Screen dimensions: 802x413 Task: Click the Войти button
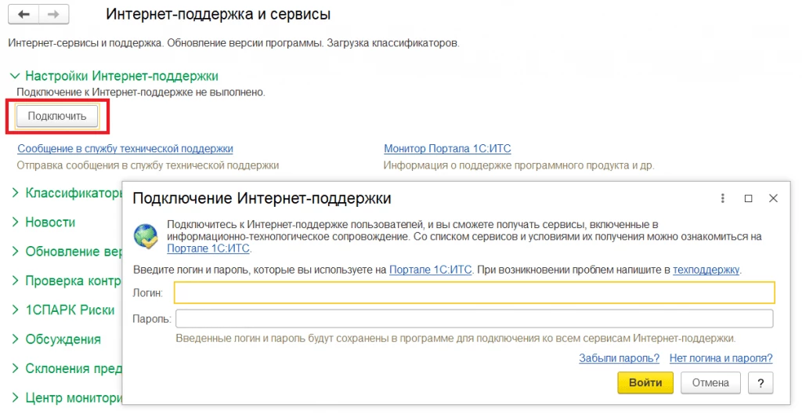pos(645,382)
